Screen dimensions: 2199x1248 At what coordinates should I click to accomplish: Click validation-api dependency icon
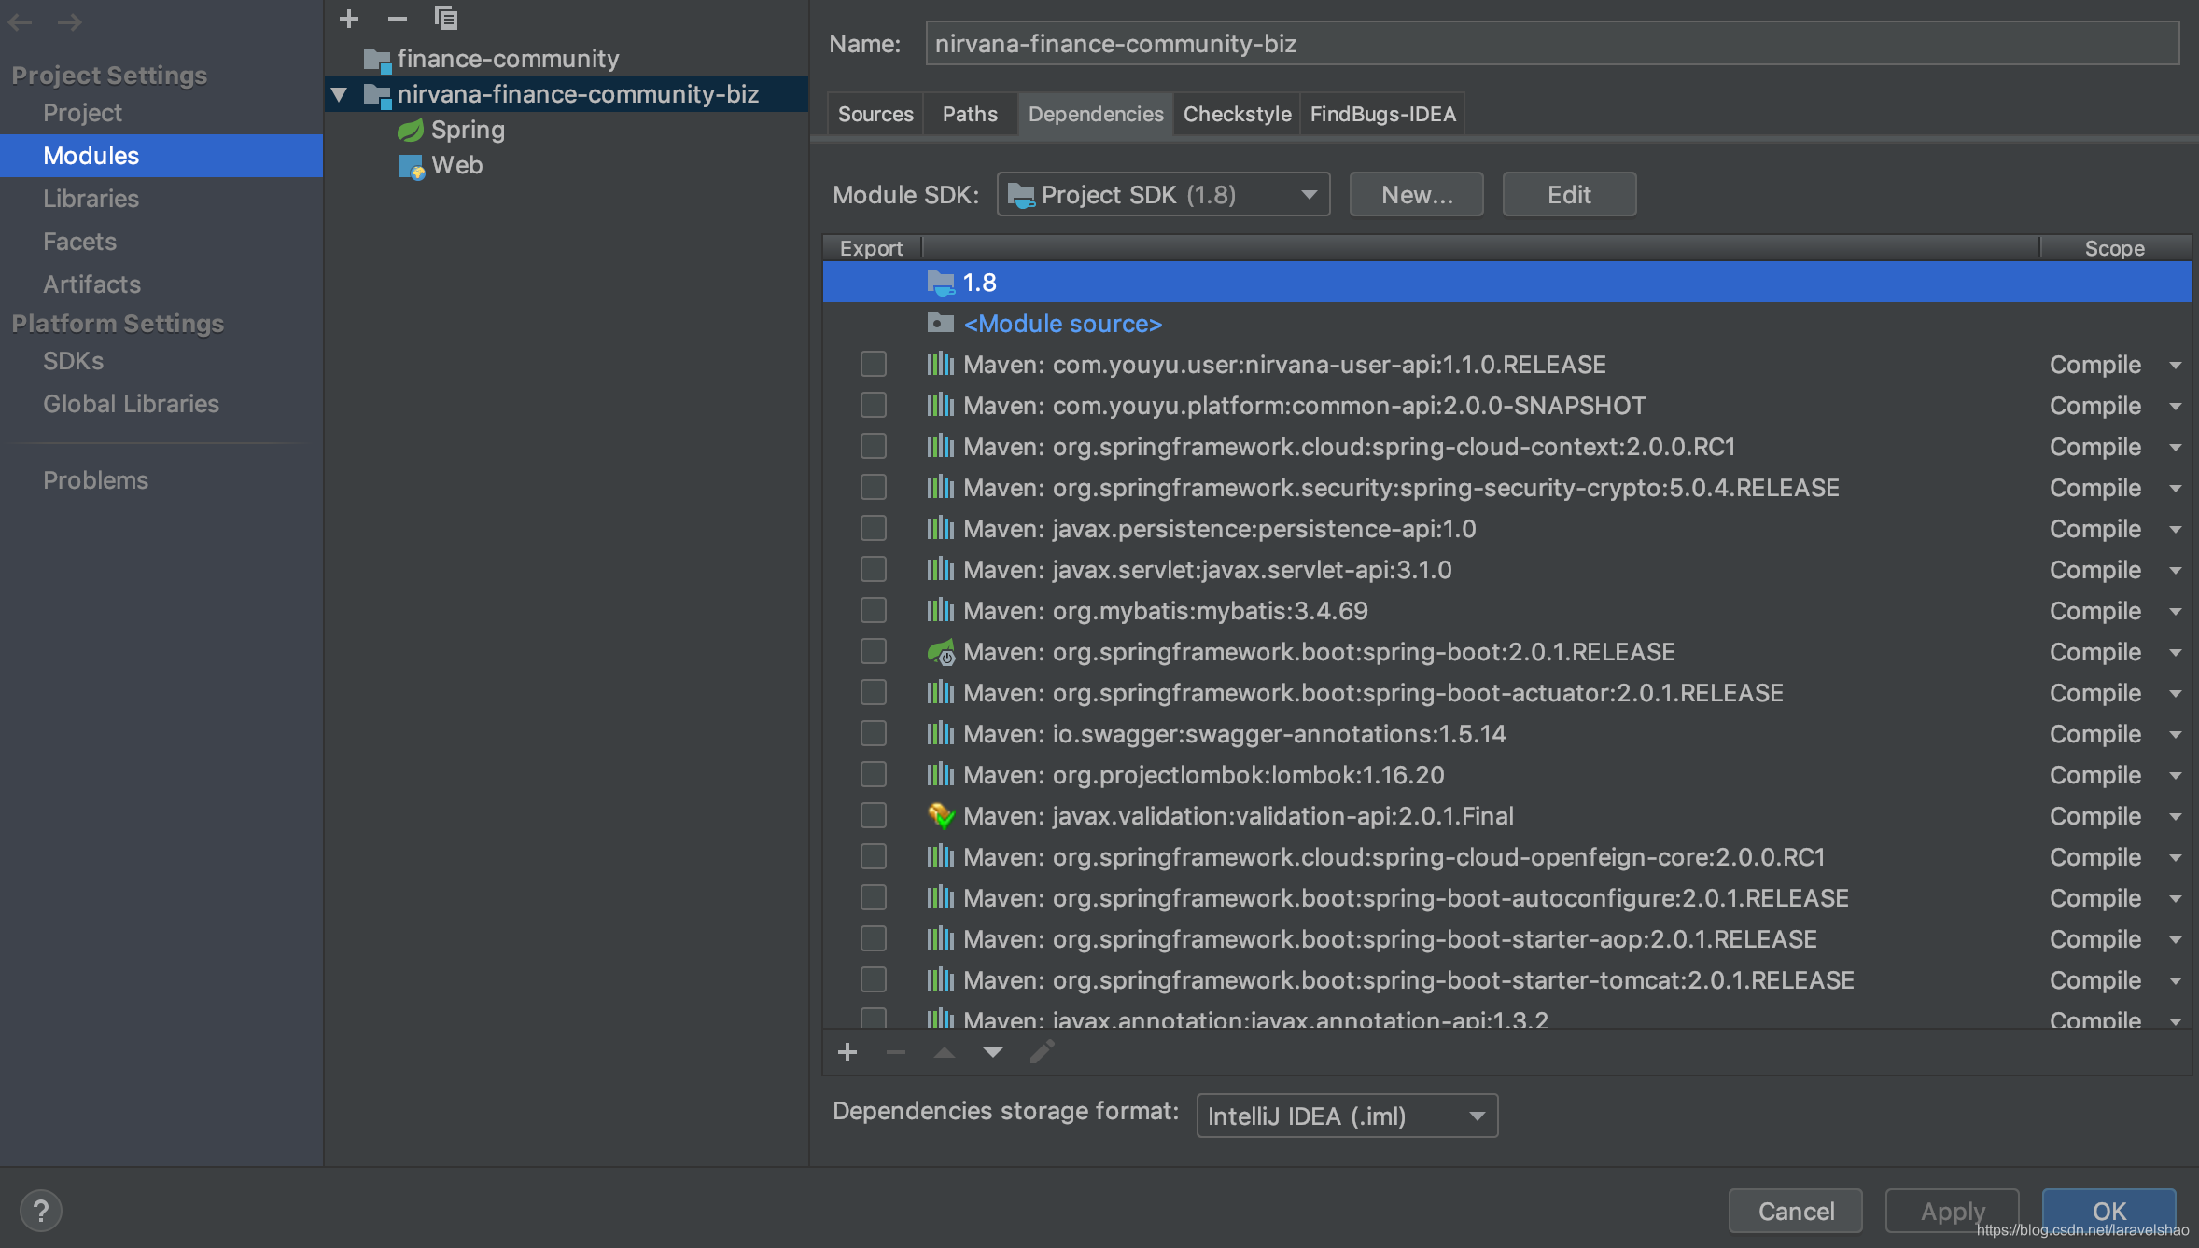click(x=941, y=815)
